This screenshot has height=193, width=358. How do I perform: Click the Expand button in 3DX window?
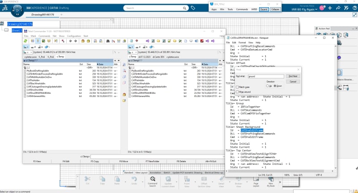click(264, 9)
